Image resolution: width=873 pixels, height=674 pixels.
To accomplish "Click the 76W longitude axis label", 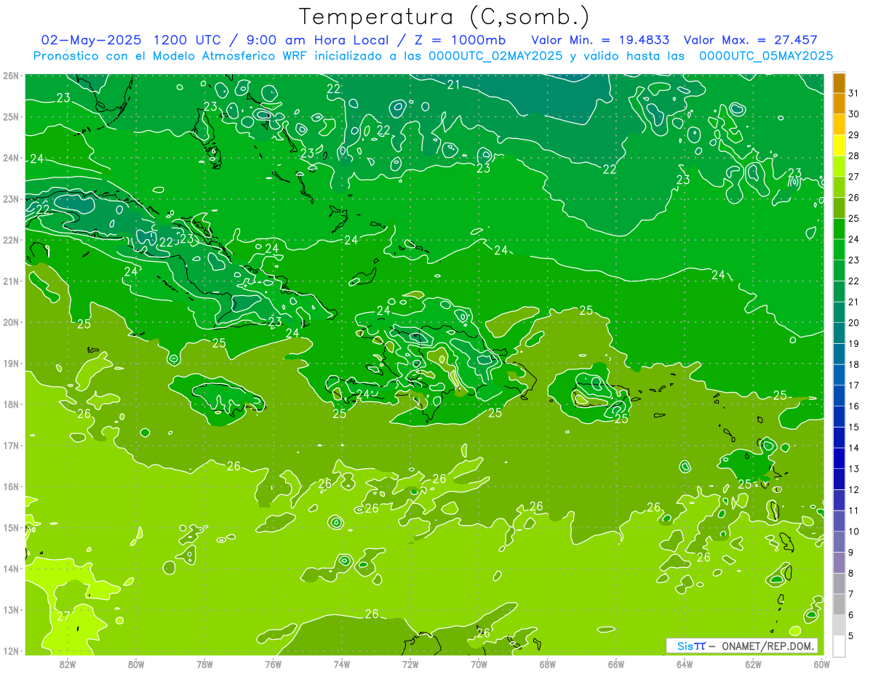I will [x=273, y=663].
